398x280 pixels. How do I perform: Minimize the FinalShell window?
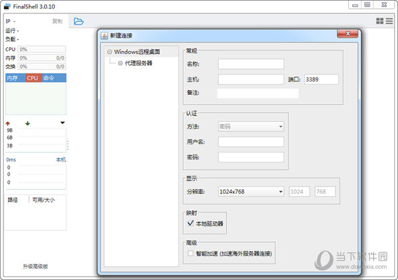click(355, 5)
